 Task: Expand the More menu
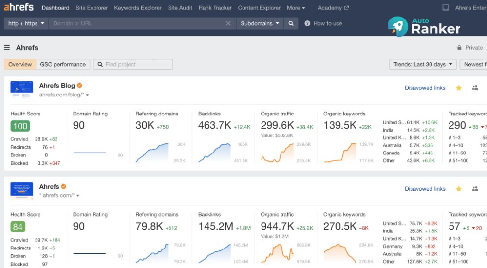296,8
